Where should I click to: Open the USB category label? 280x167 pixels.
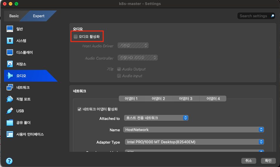click(20, 111)
